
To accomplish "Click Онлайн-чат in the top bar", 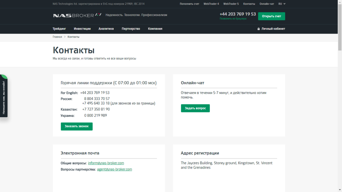I will click(267, 4).
